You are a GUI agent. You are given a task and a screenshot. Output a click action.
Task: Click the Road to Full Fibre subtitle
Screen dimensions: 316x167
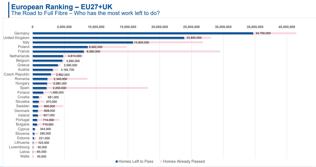pos(85,13)
